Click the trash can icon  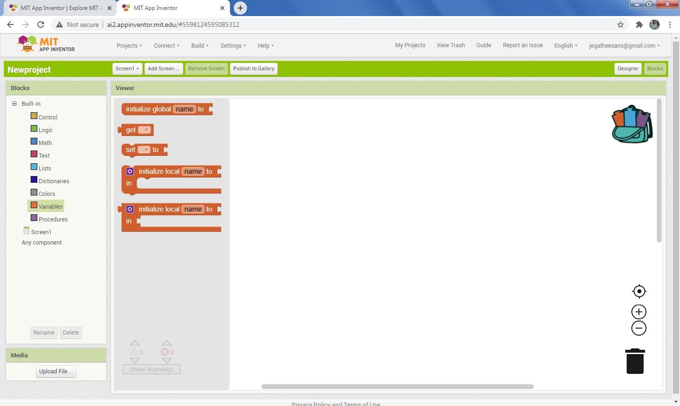coord(635,361)
